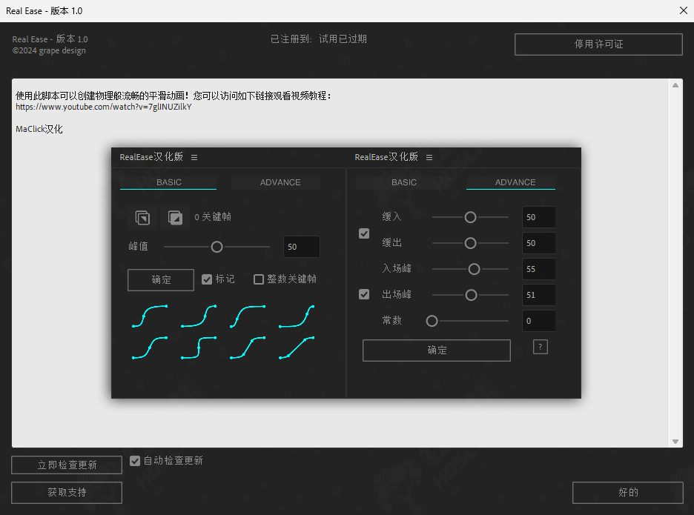
Task: Click the 常数 value field showing 0
Action: coord(538,321)
